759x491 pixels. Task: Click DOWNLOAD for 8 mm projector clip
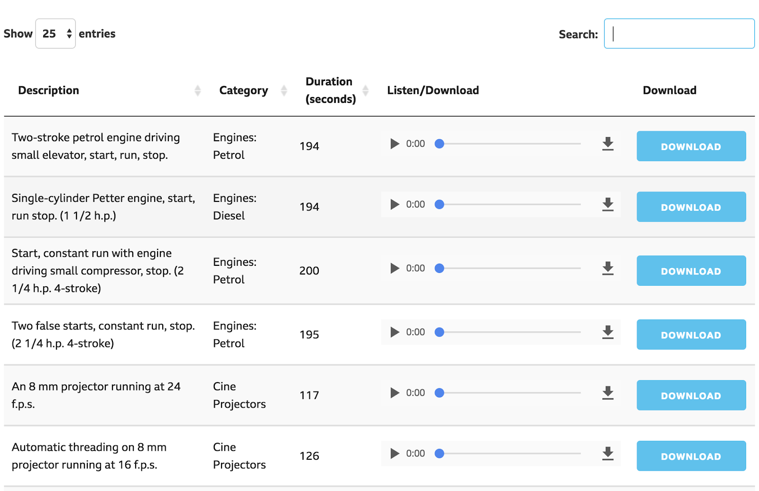(x=691, y=395)
